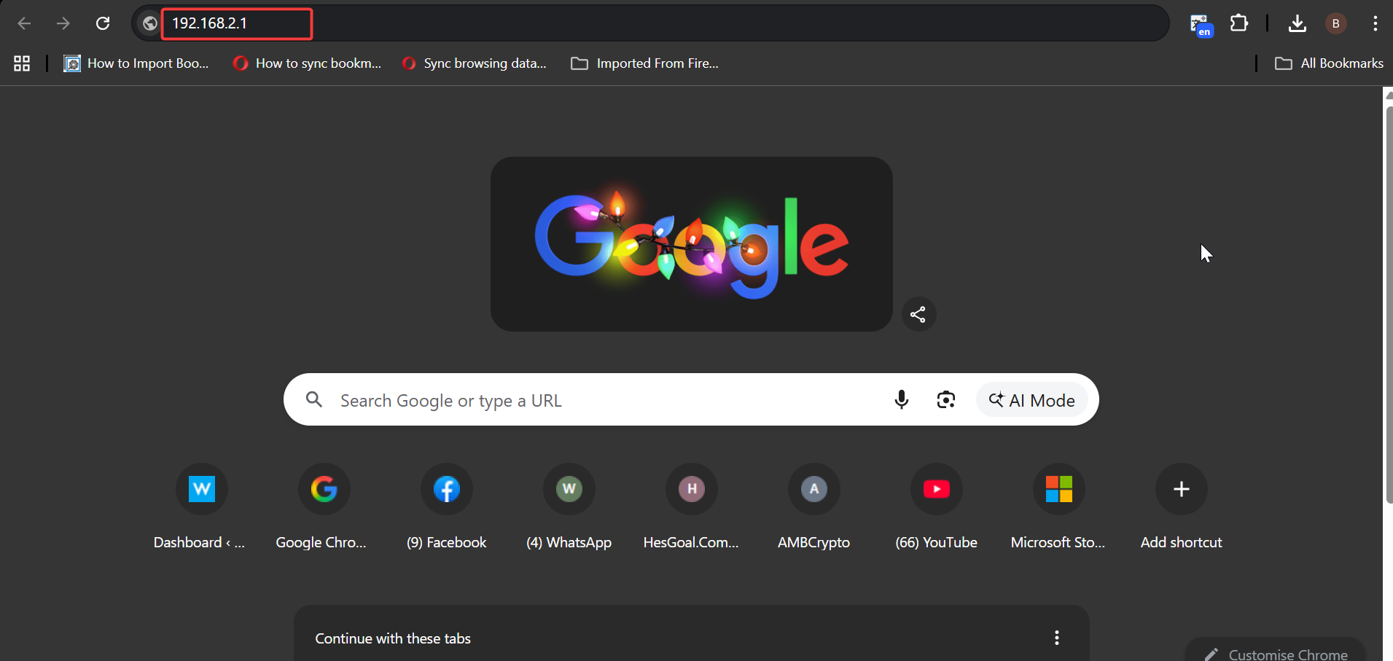The width and height of the screenshot is (1393, 661).
Task: Search by image with Google Lens
Action: [946, 399]
